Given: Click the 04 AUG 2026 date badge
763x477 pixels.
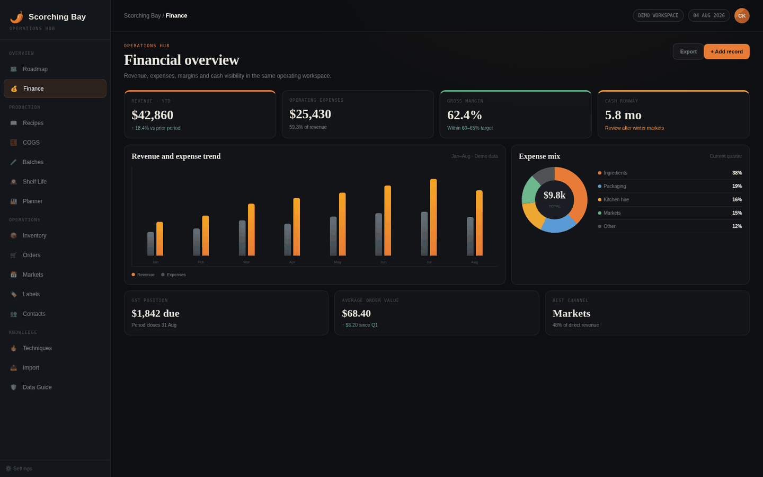Looking at the screenshot, I should (x=709, y=16).
